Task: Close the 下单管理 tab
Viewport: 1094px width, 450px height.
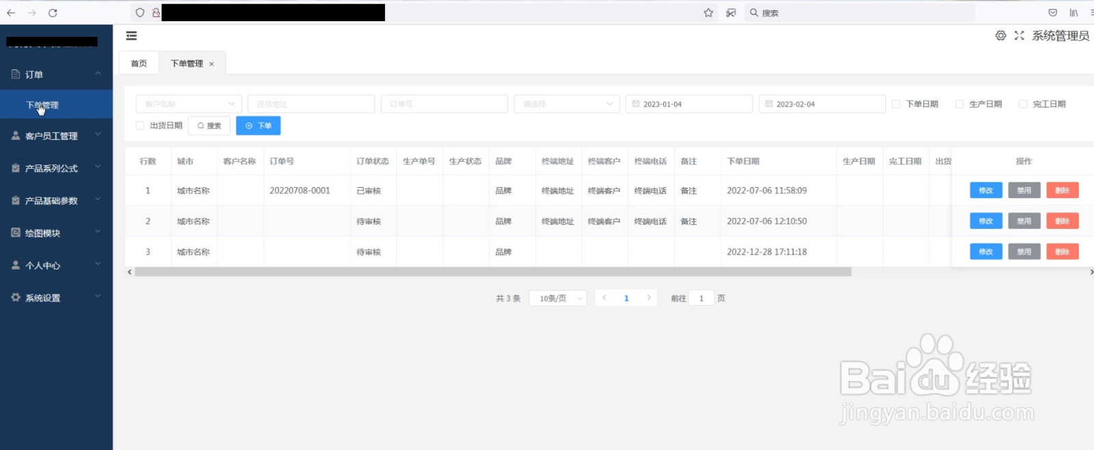Action: tap(212, 64)
